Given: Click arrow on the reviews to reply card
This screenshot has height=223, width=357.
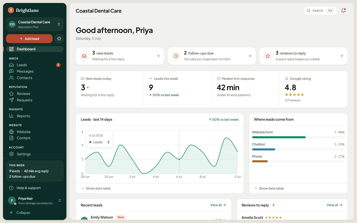Looking at the screenshot, I should pos(341,56).
